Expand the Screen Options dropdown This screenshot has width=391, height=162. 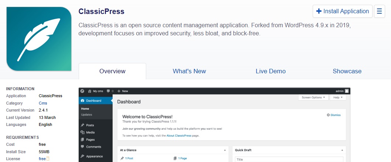[313, 98]
